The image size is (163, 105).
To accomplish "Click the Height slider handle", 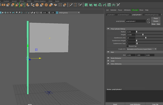I will [143, 35].
